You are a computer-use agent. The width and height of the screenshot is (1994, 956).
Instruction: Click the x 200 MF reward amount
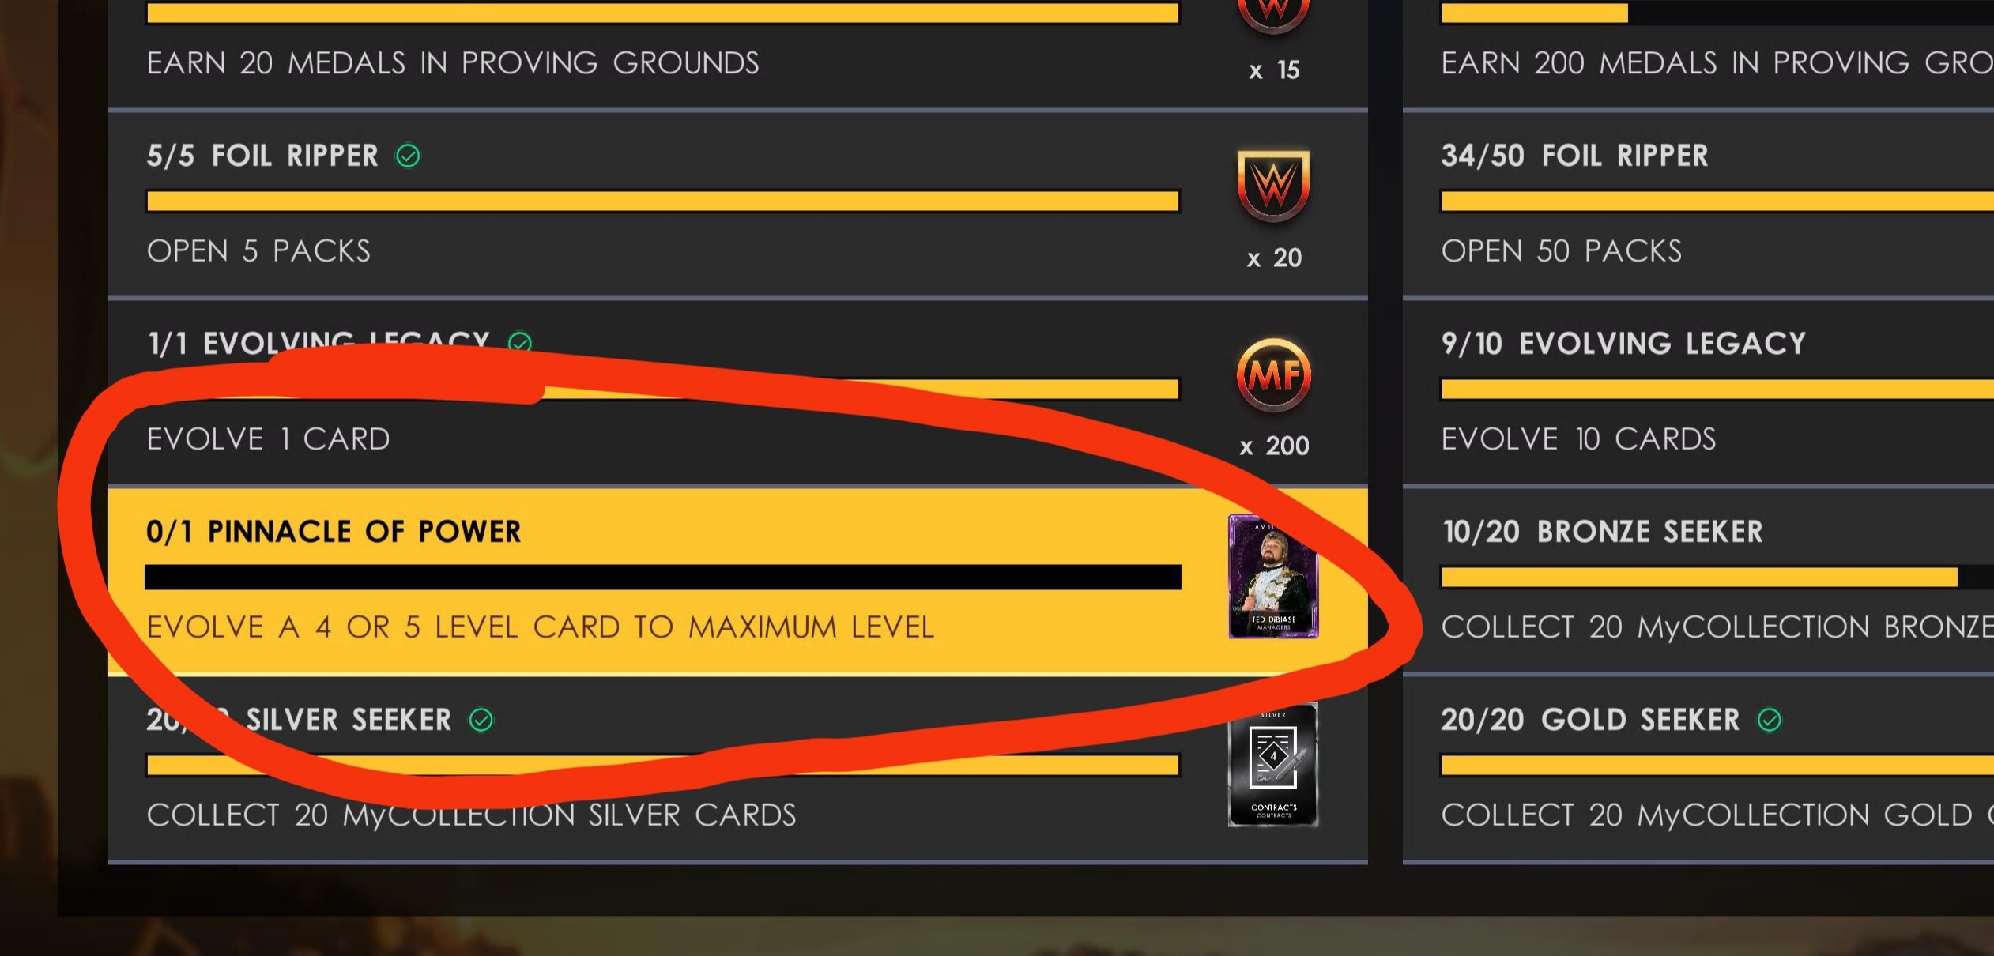(x=1274, y=446)
